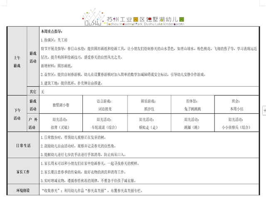Select the 家长工作 row header cell
This screenshot has width=266, height=200.
23,172
